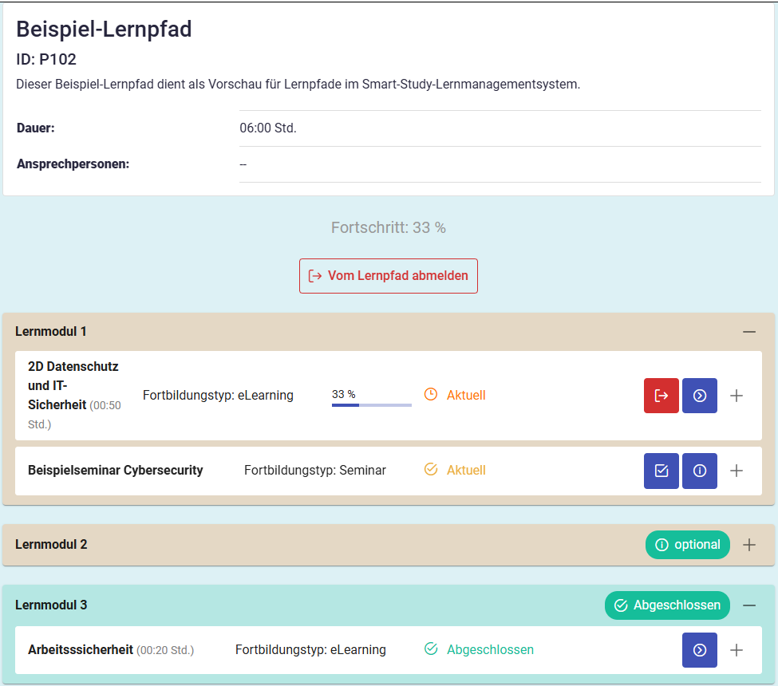Click Abgeschlossen badge on Lernmodul 3
The height and width of the screenshot is (686, 778).
coord(667,605)
